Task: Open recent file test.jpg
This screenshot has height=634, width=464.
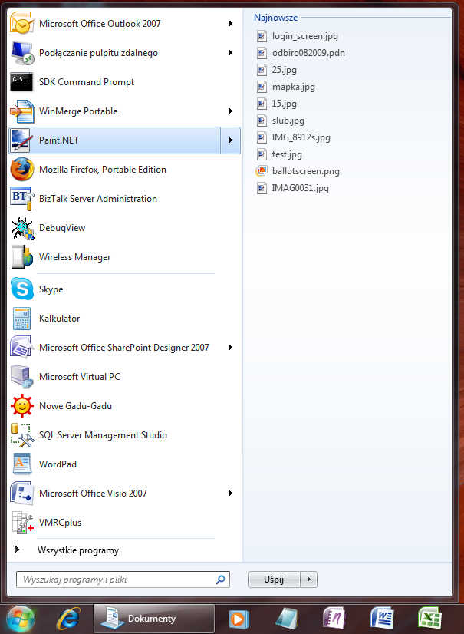Action: click(279, 154)
